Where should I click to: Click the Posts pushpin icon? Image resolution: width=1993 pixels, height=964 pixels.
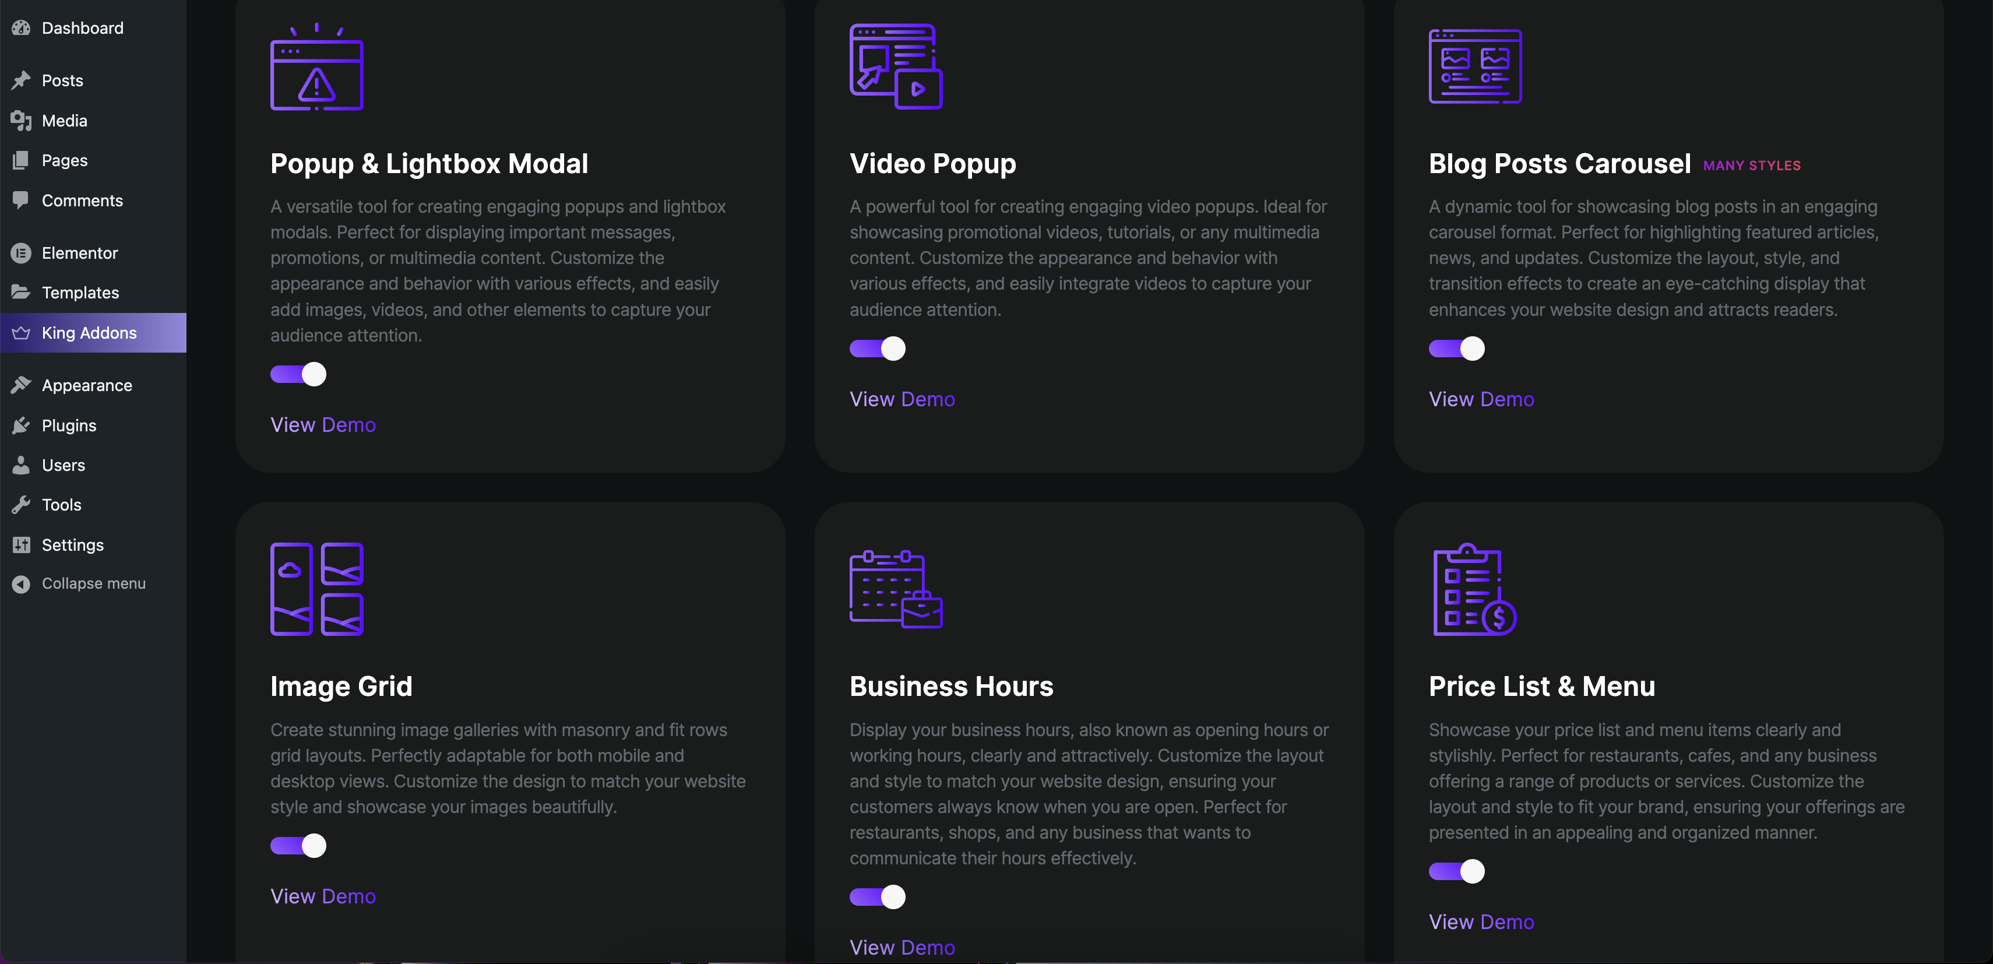click(21, 80)
